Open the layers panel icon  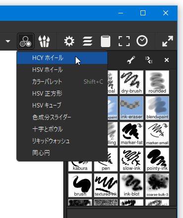[88, 41]
